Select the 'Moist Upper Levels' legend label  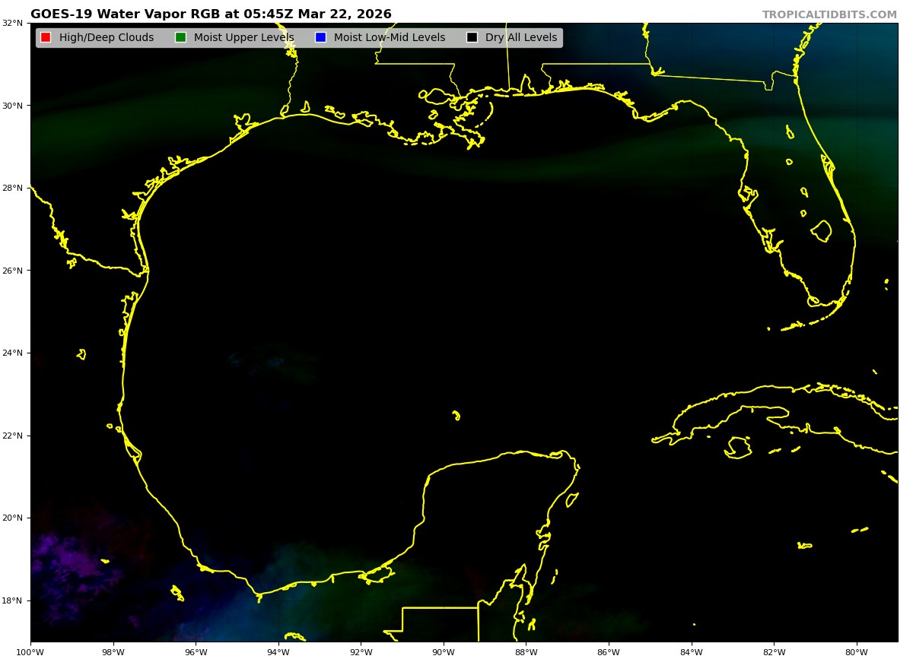(x=243, y=38)
